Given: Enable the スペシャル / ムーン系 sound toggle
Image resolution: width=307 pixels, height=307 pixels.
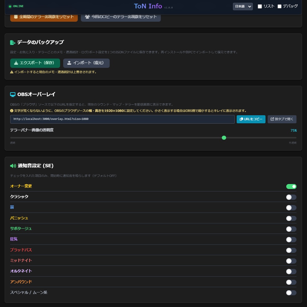Looking at the screenshot, I should (291, 293).
